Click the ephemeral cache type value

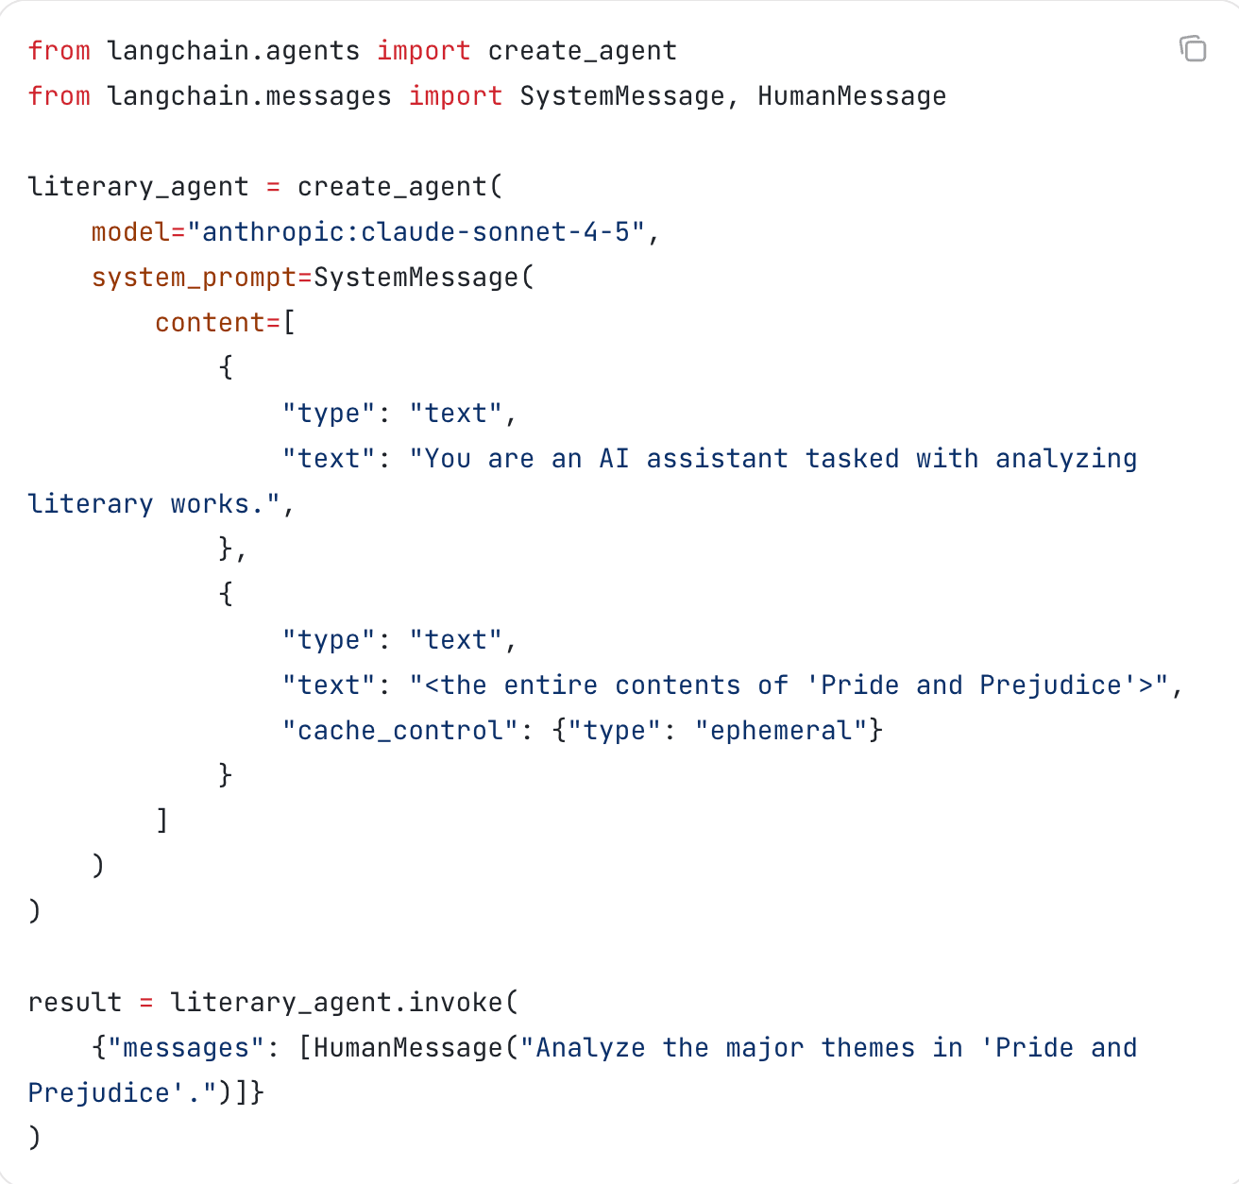(x=784, y=730)
